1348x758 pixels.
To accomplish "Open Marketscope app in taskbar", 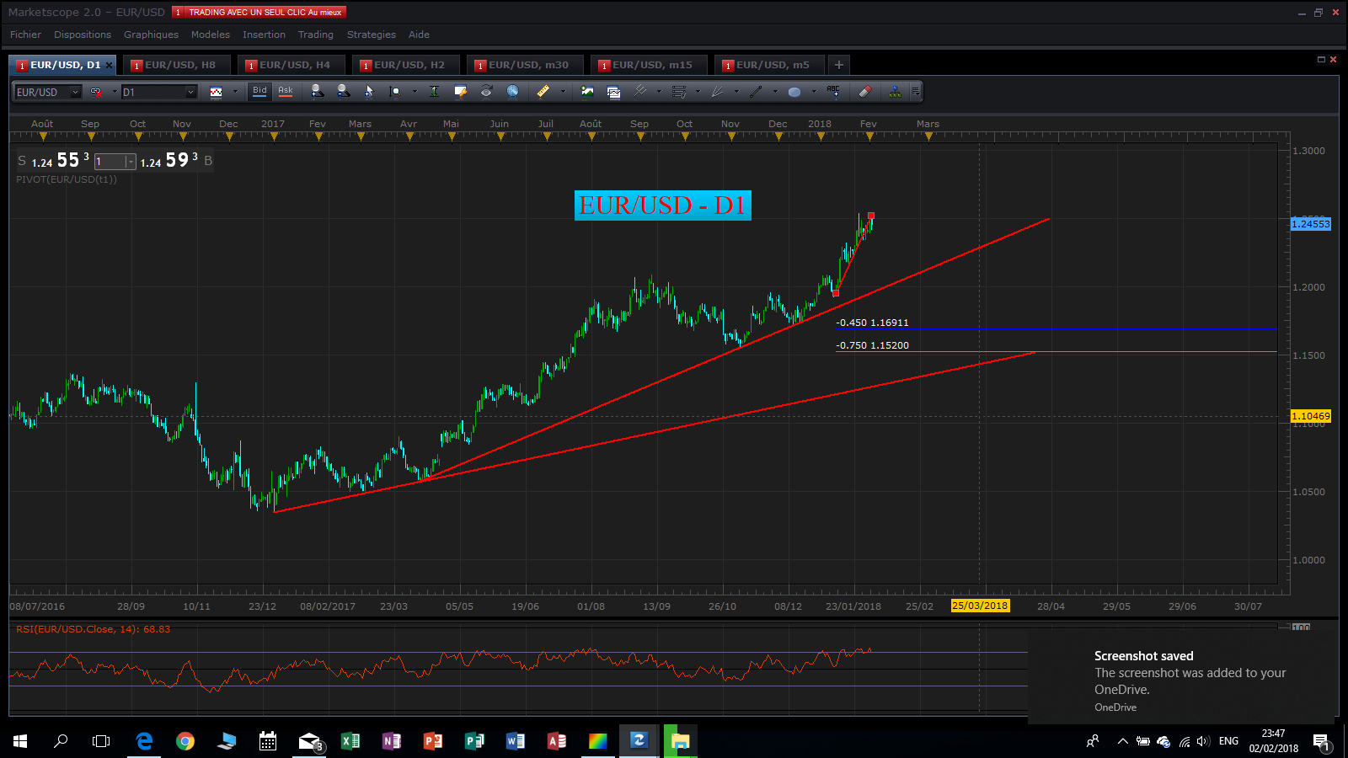I will [x=639, y=741].
